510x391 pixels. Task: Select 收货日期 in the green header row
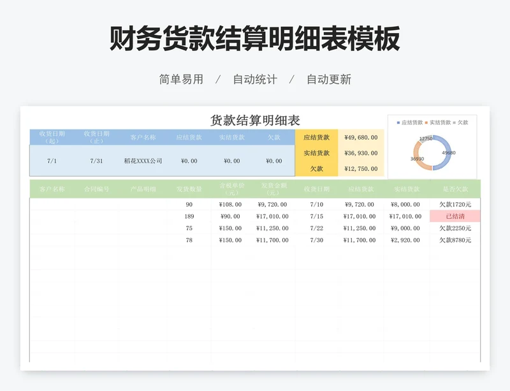[x=316, y=189]
